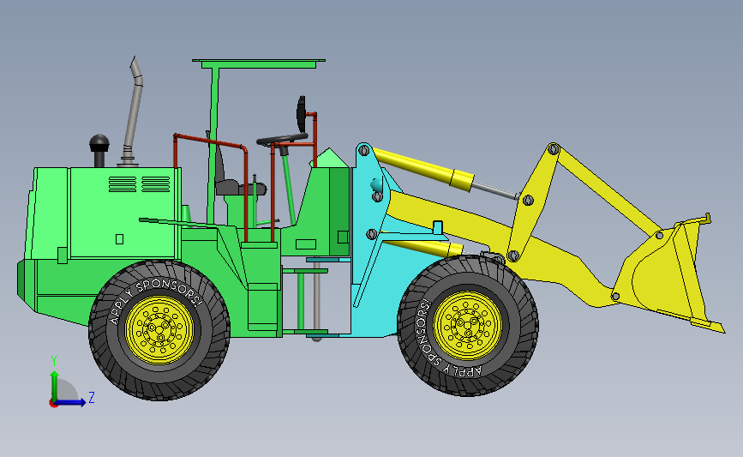
Task: Select the red origin point of the triad
Action: click(53, 404)
